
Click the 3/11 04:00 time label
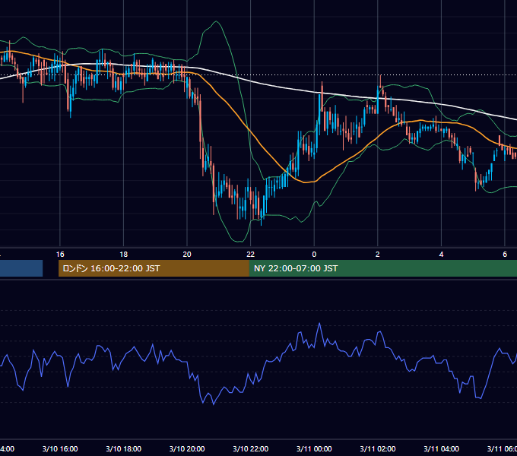[x=441, y=448]
